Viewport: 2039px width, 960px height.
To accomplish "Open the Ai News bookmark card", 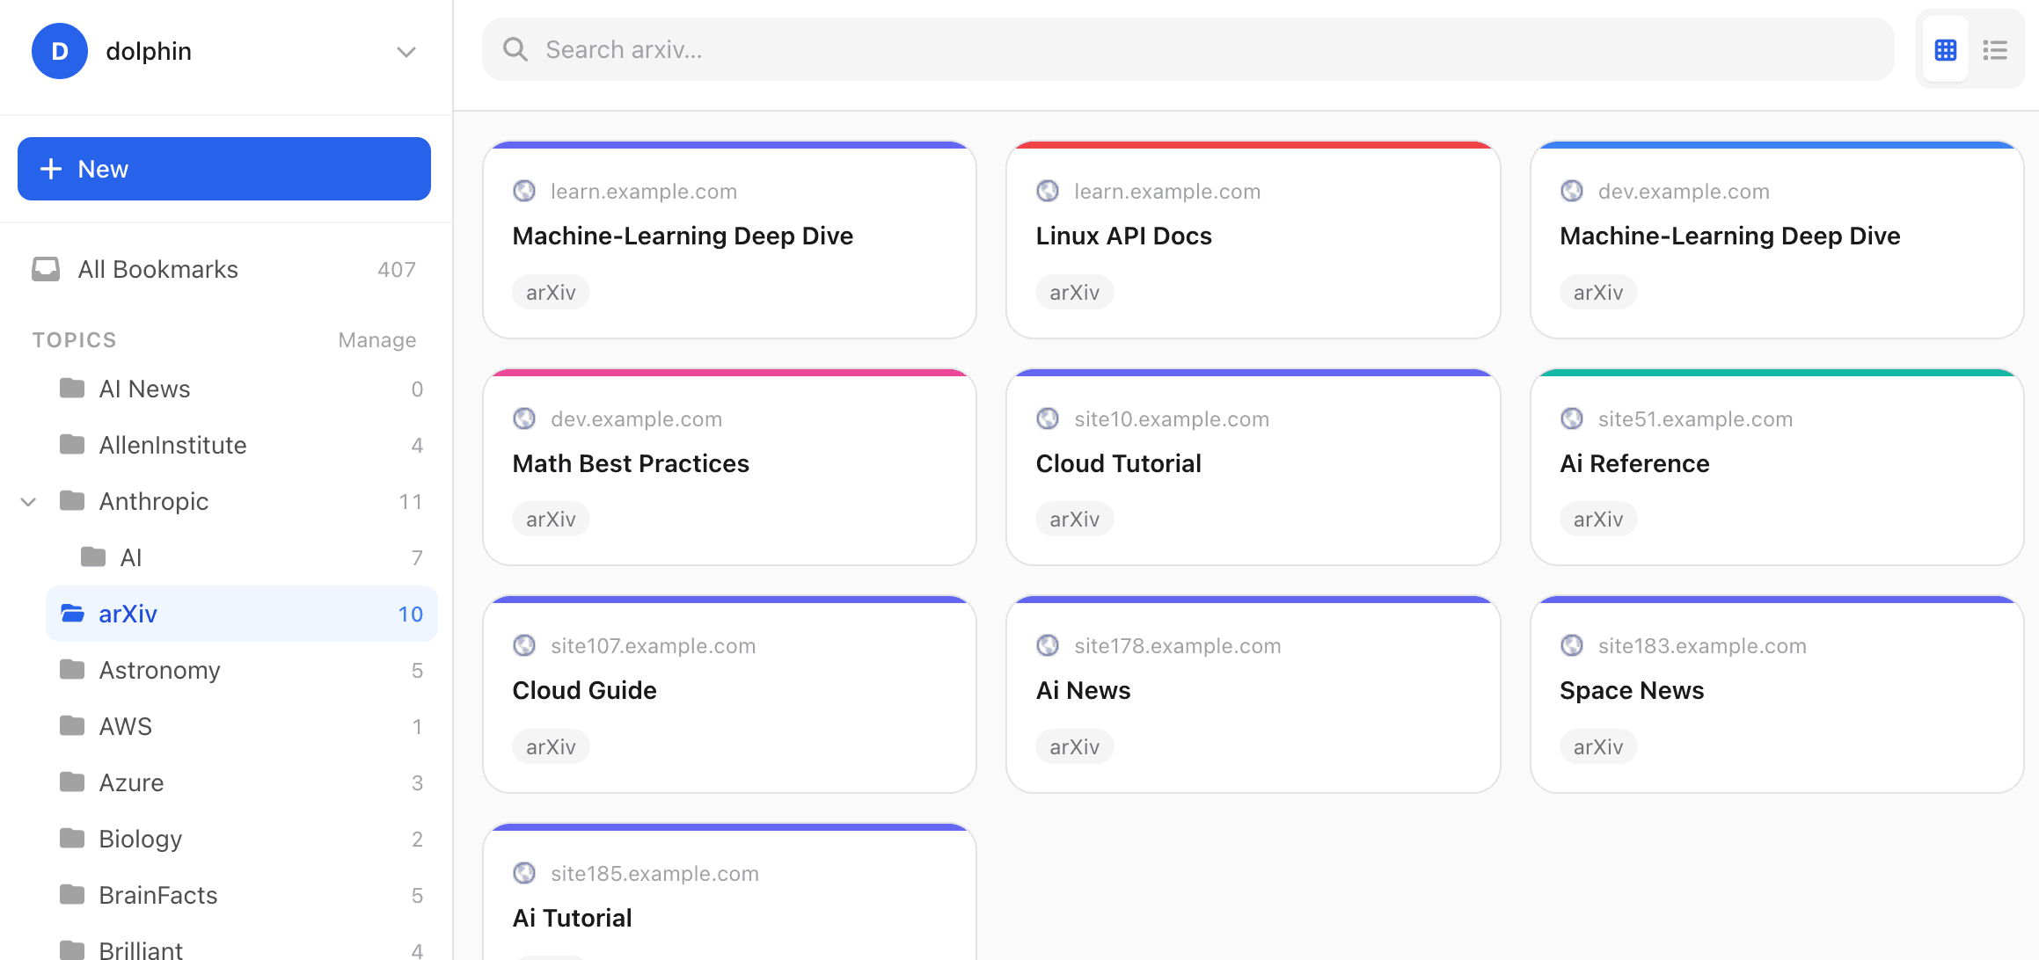I will [1253, 695].
